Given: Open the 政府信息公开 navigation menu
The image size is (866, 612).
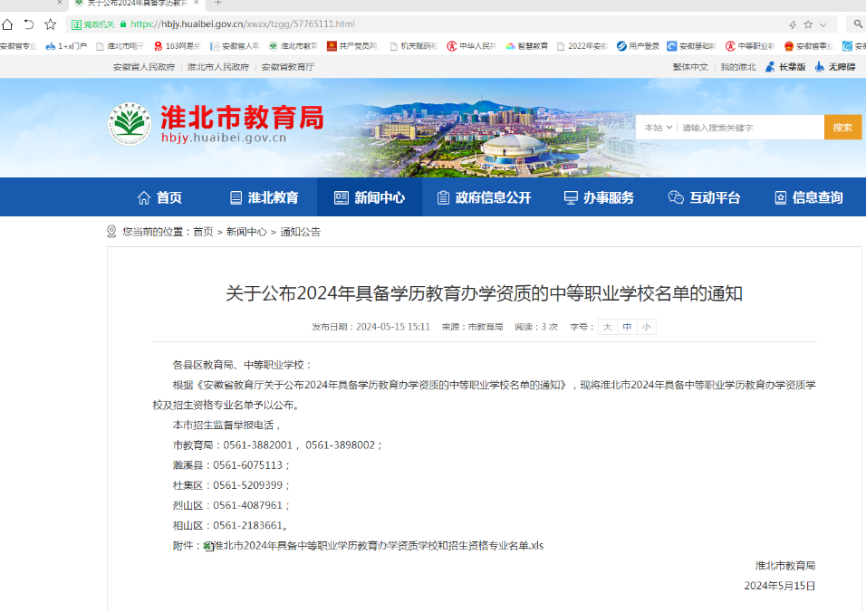Looking at the screenshot, I should tap(483, 197).
